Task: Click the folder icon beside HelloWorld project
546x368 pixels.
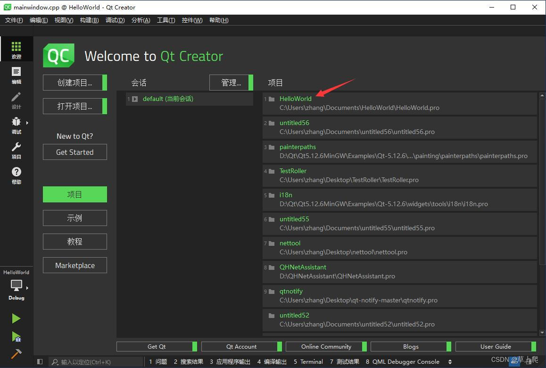Action: click(272, 99)
